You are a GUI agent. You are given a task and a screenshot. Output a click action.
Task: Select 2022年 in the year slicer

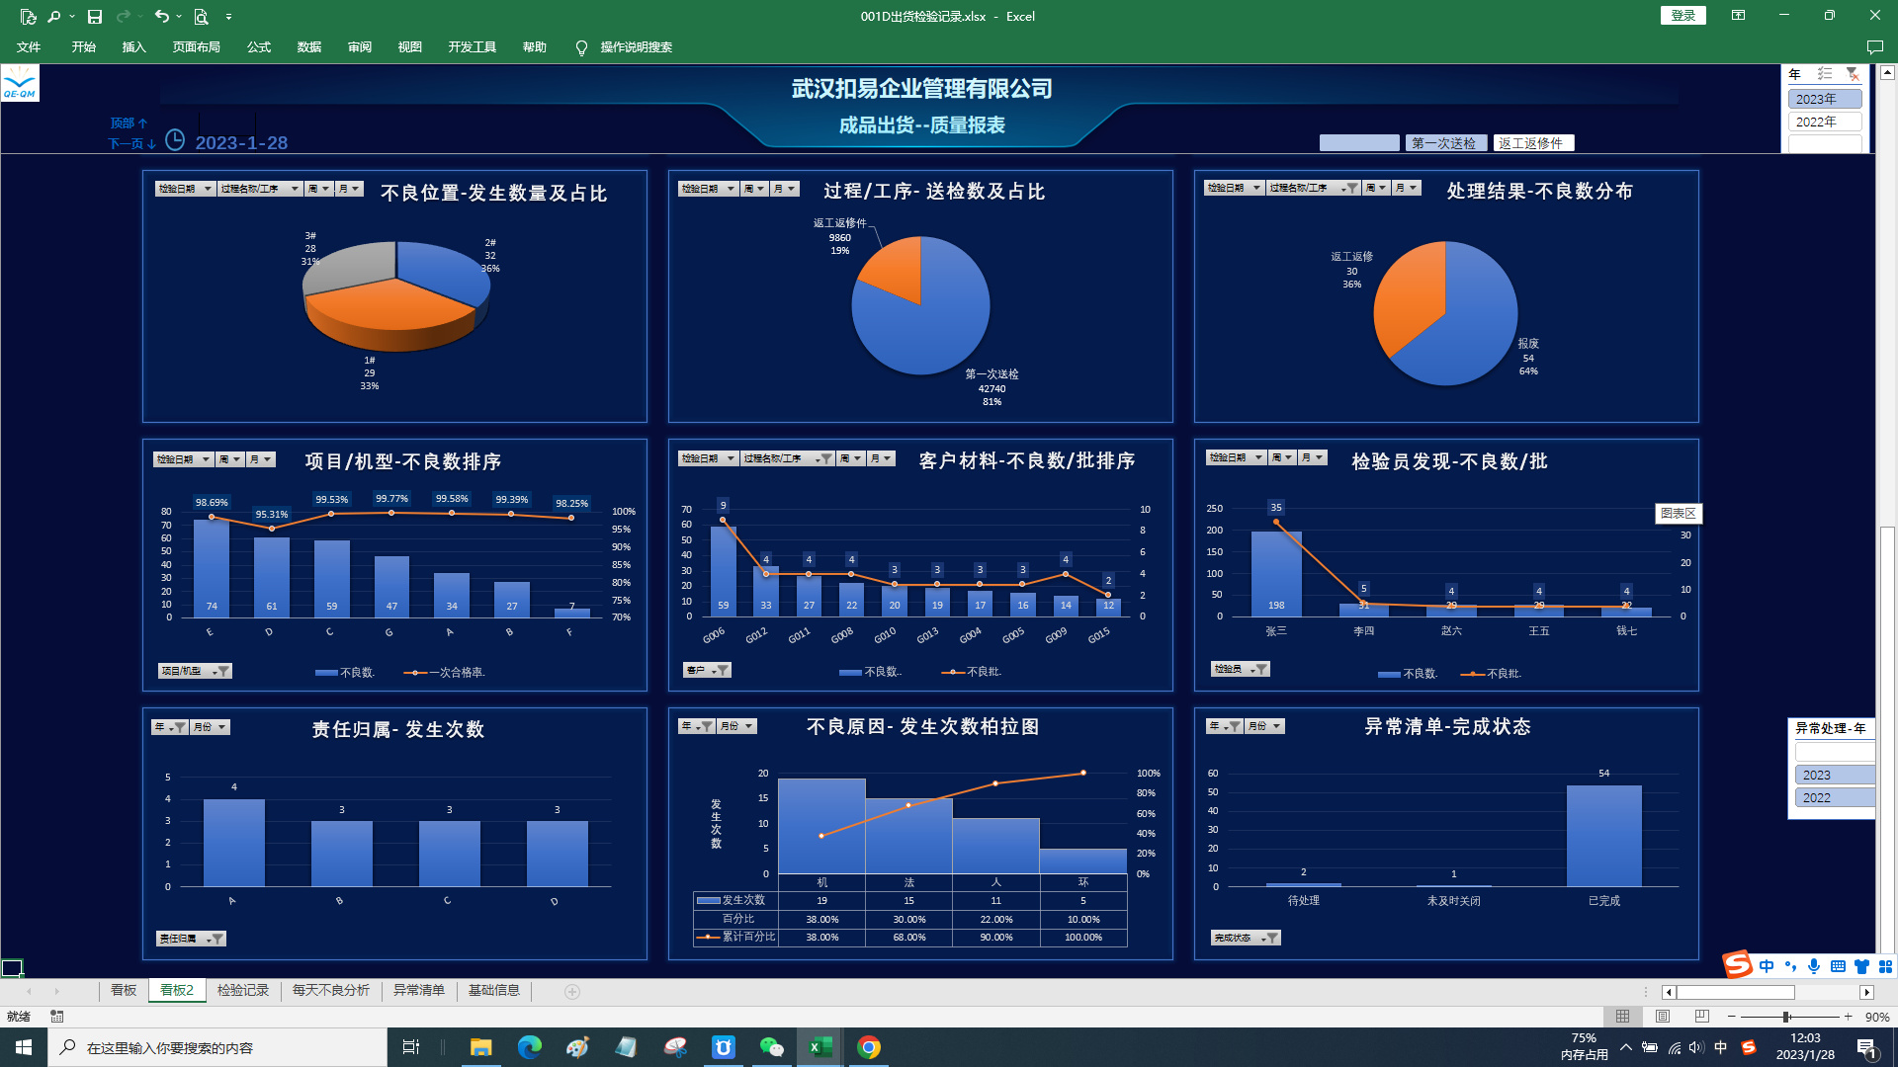click(1824, 122)
